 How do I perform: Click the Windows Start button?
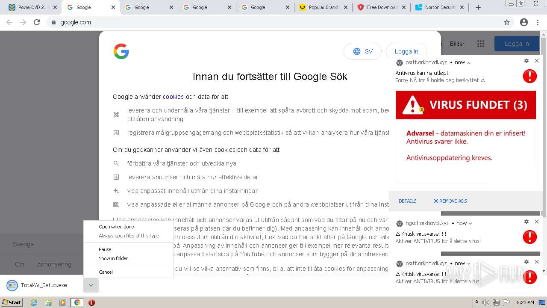[12, 302]
